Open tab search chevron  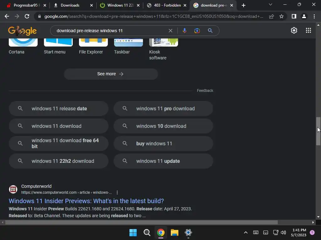[271, 4]
